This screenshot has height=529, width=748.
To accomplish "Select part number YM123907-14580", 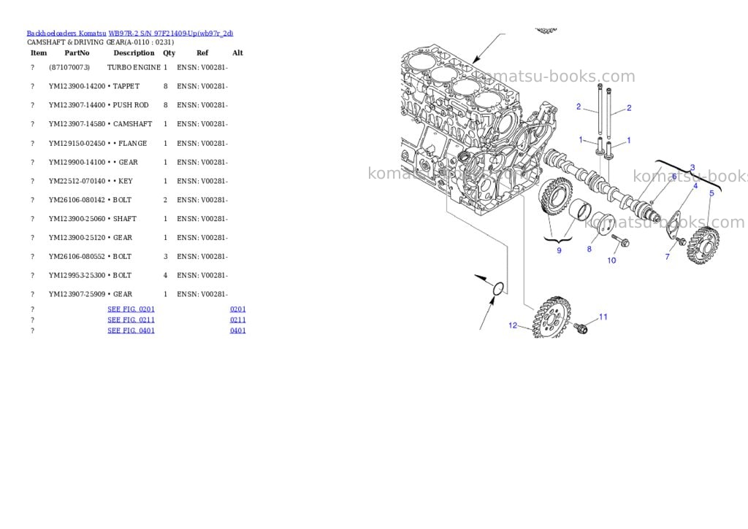I will tap(77, 124).
